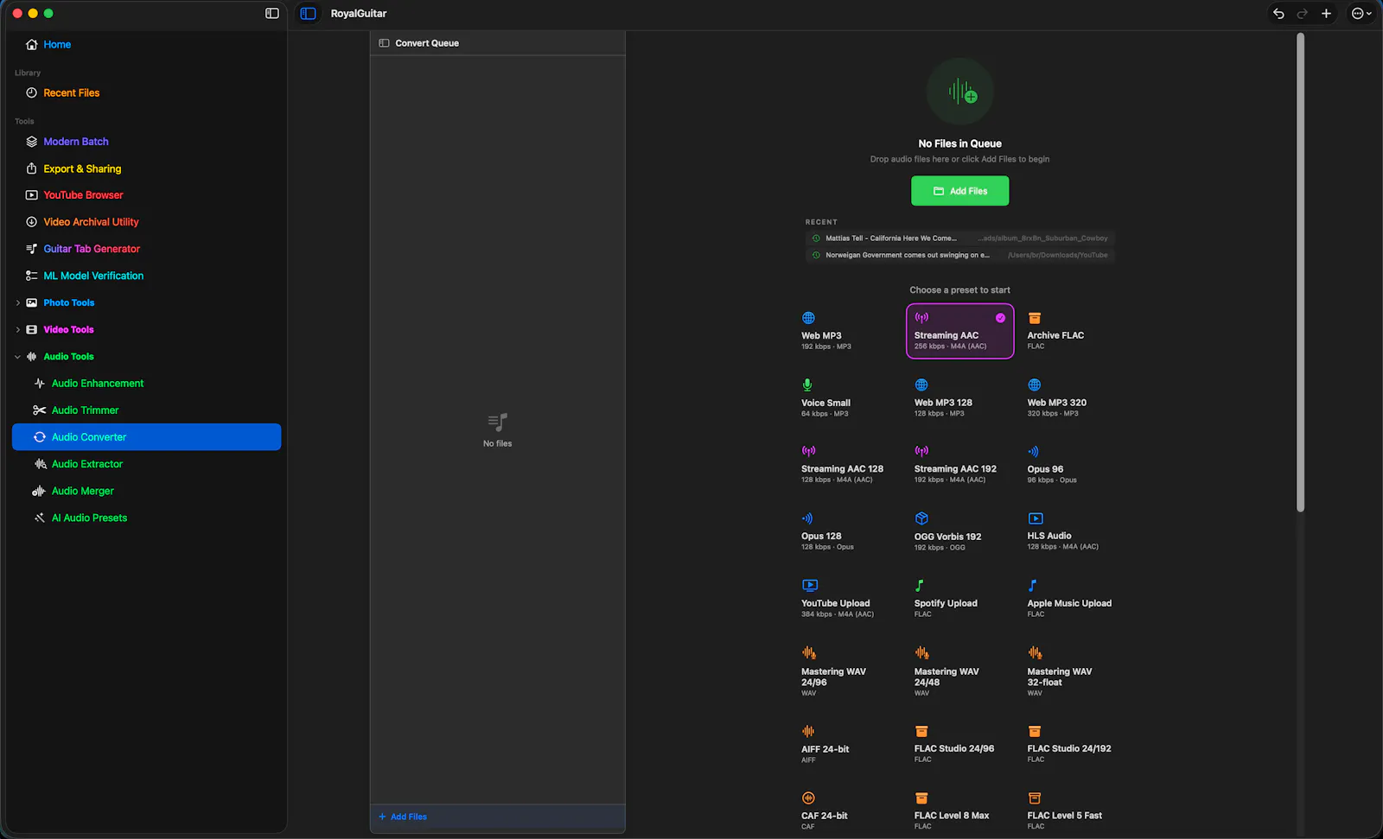The width and height of the screenshot is (1383, 839).
Task: Click the green Add Files button
Action: pyautogui.click(x=959, y=191)
